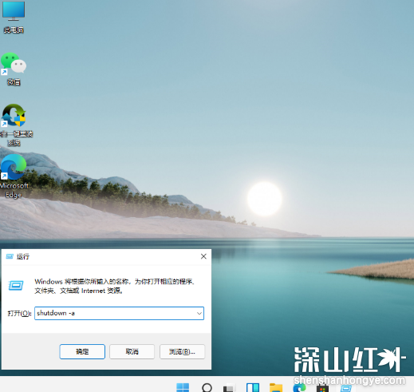Viewport: 414px width, 392px height.
Task: Confirm with the 确定 button
Action: tap(82, 351)
